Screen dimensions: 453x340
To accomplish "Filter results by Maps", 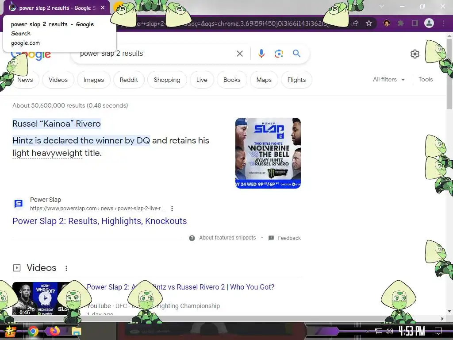I will point(264,80).
